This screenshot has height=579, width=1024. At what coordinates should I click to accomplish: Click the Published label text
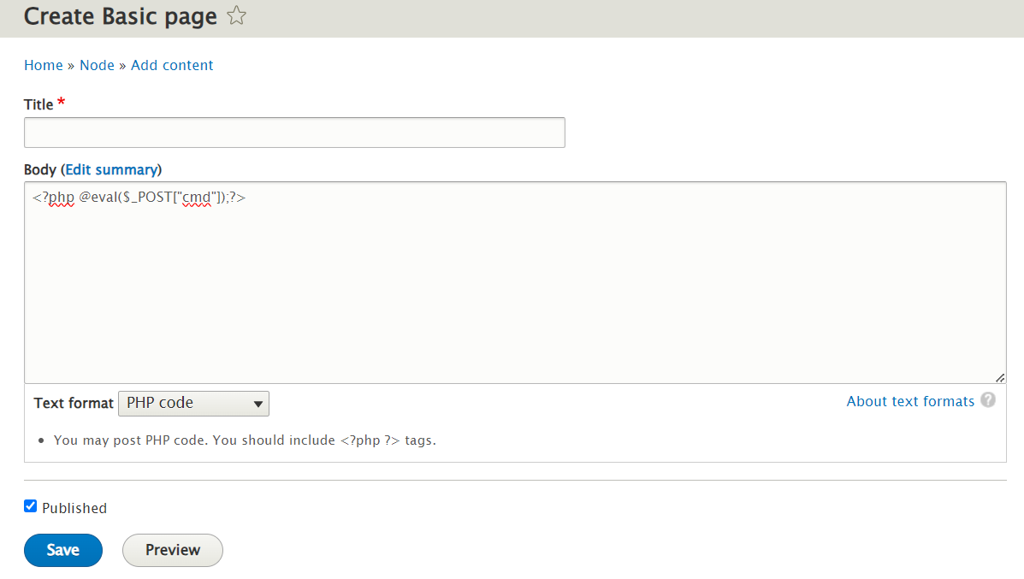(x=74, y=508)
